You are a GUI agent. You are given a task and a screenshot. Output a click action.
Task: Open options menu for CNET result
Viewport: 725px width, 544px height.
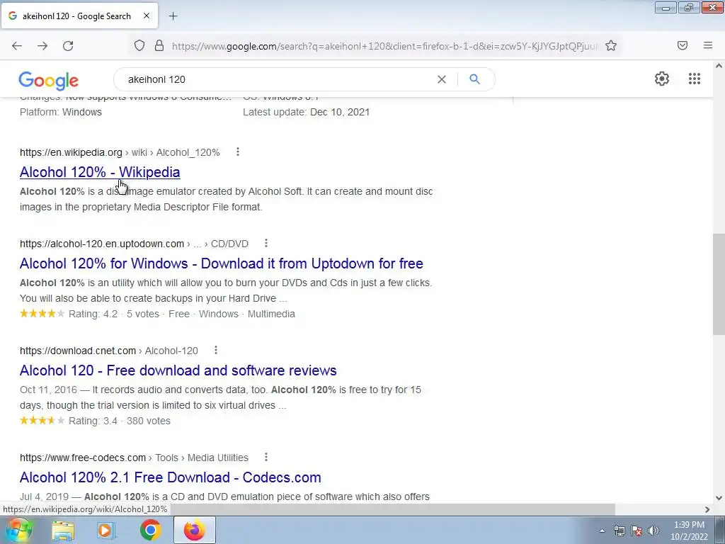(215, 350)
